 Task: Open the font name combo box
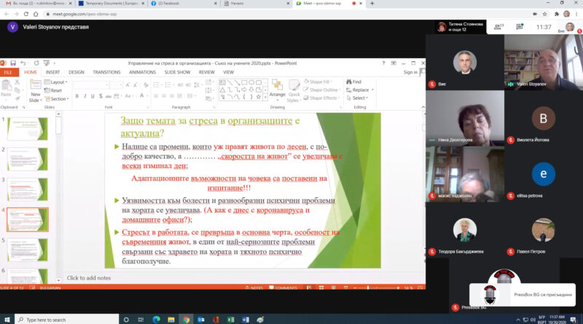click(x=91, y=84)
